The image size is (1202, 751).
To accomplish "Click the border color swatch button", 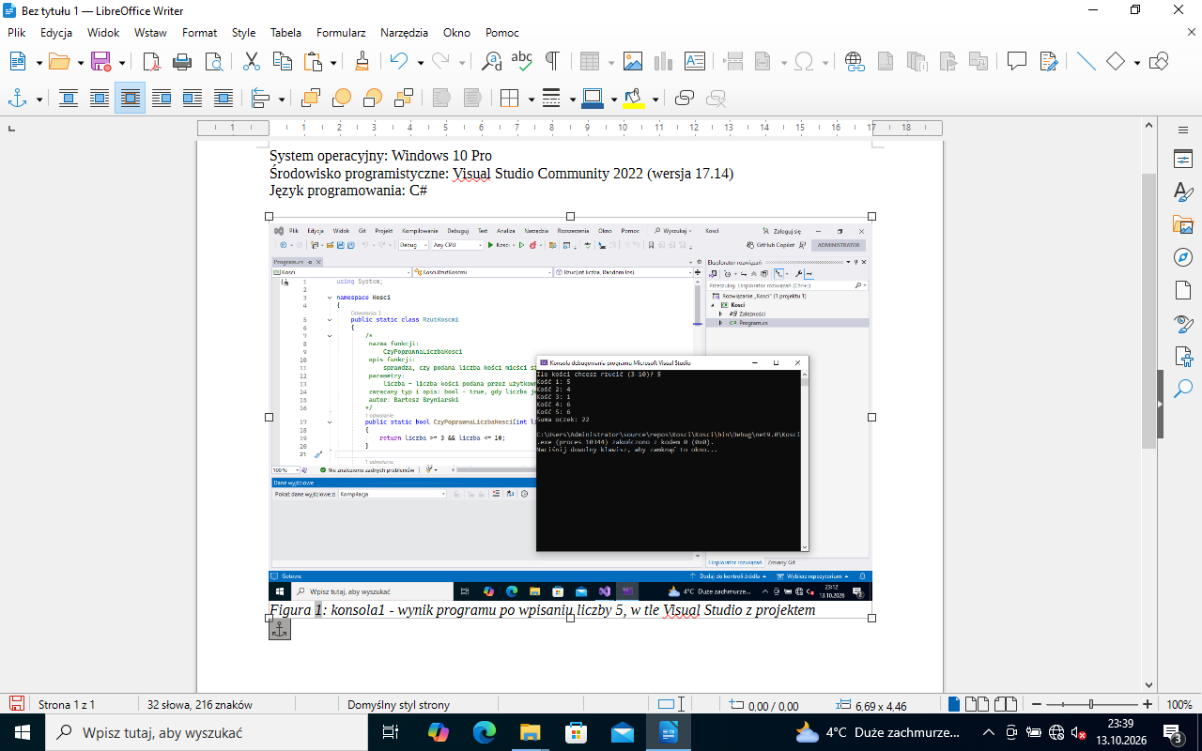I will point(593,98).
